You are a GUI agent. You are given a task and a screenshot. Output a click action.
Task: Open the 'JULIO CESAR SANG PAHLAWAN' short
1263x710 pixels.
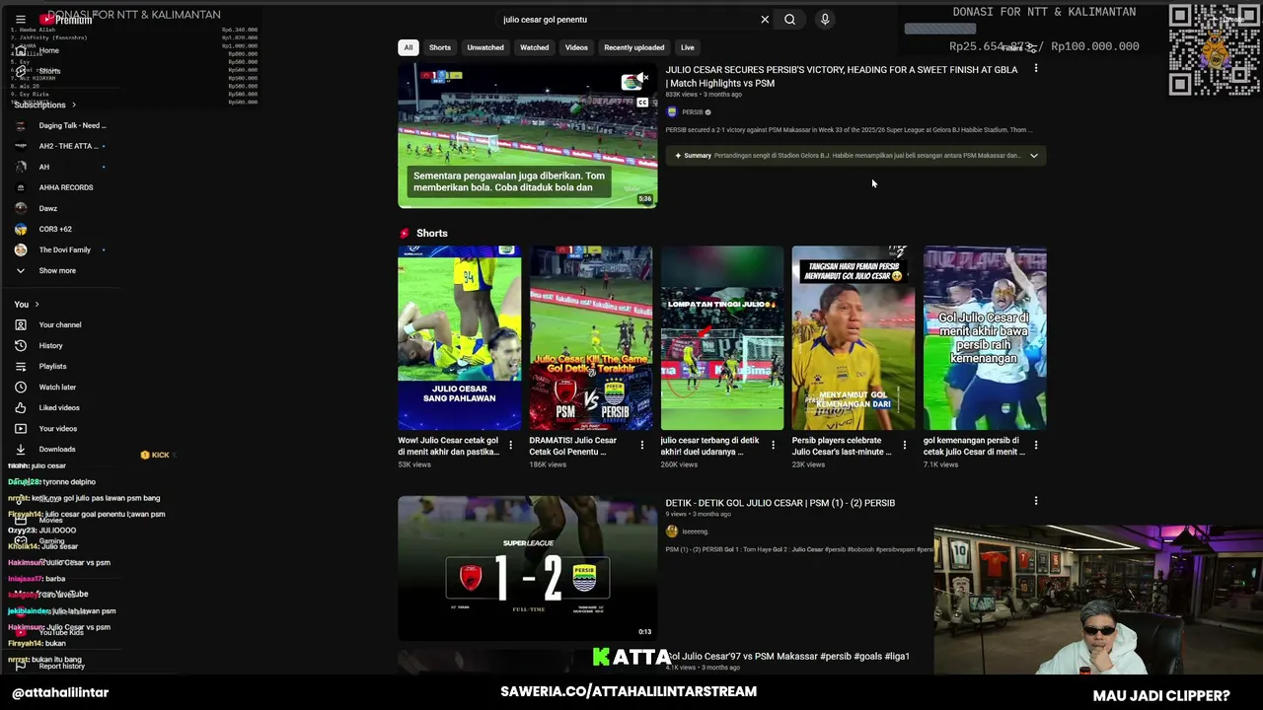pos(459,338)
